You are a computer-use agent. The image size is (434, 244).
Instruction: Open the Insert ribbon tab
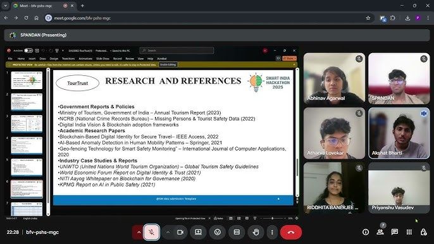[x=32, y=59]
